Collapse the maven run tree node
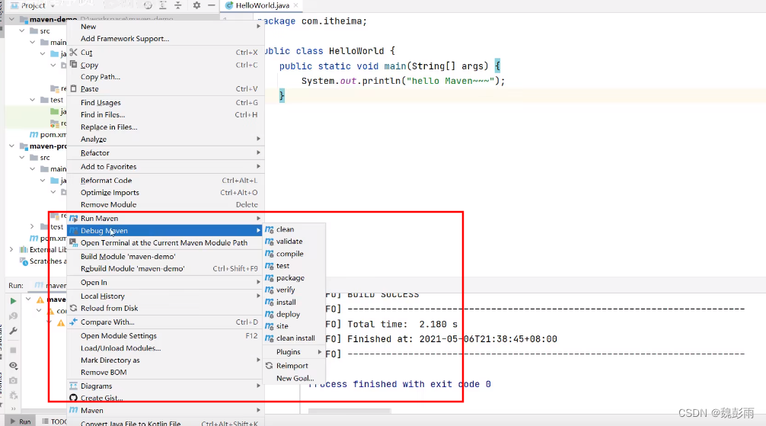766x426 pixels. pyautogui.click(x=28, y=299)
